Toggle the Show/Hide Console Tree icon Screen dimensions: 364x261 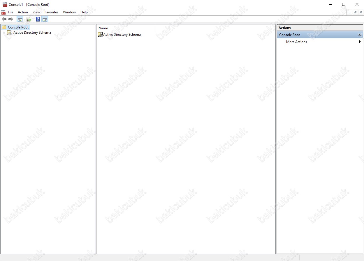tap(20, 19)
